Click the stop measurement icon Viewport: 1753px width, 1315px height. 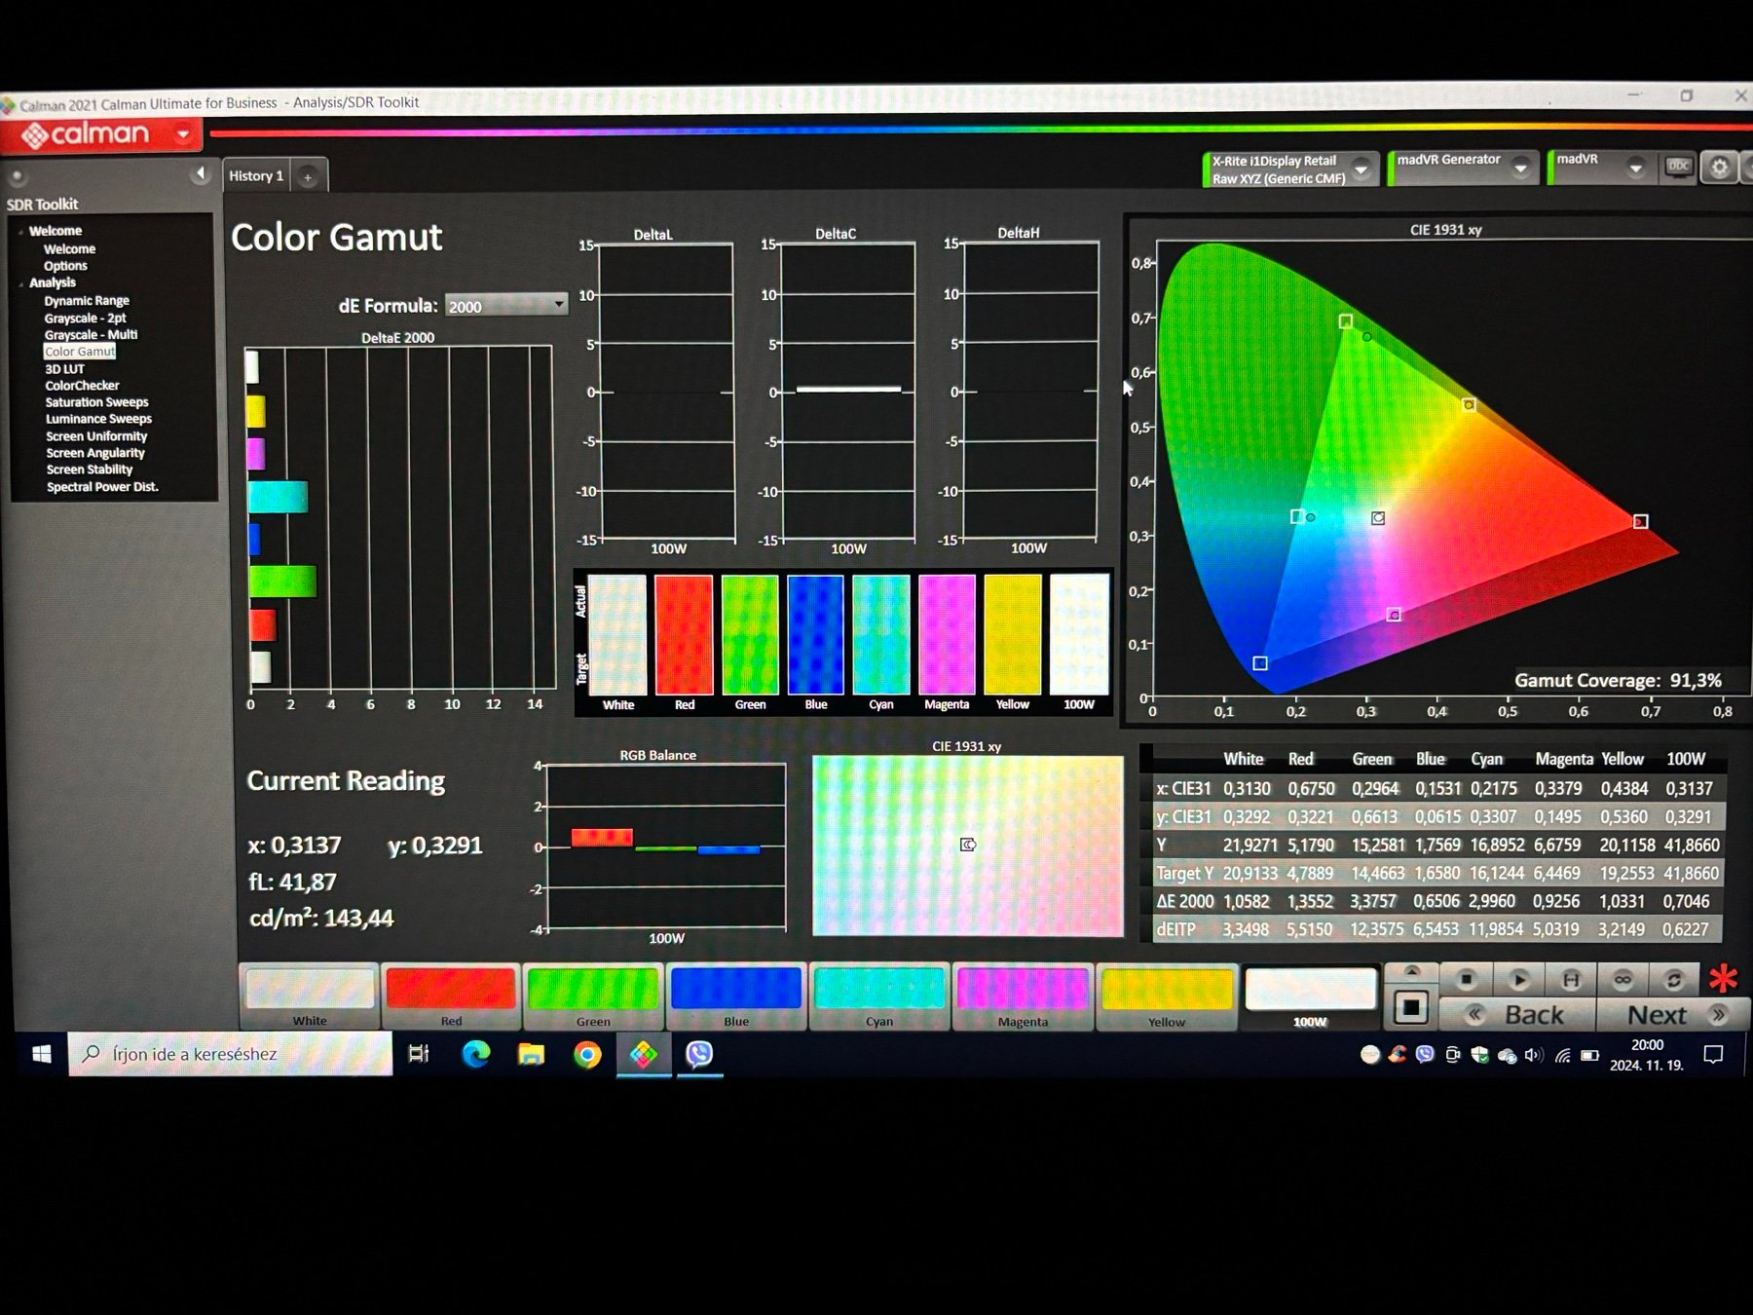coord(1466,979)
